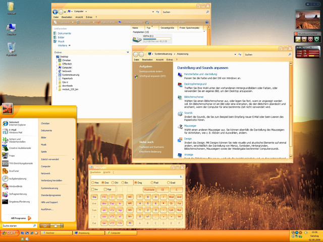Image resolution: width=323 pixels, height=242 pixels.
Task: Go back in the Computer explorer window
Action: point(55,12)
